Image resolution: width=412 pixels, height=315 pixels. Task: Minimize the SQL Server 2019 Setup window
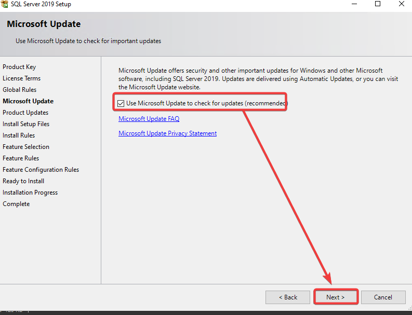354,4
